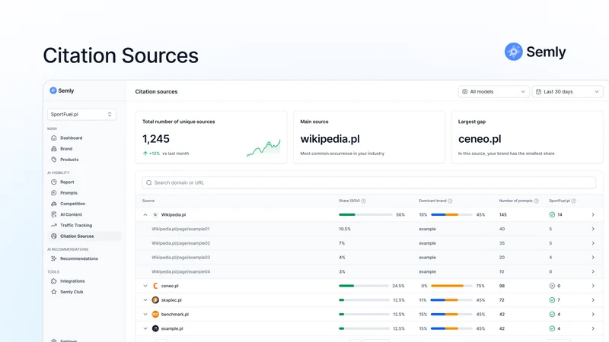Open details arrow for ceneo.pl row
Screen dimensions: 609x342
pyautogui.click(x=593, y=287)
